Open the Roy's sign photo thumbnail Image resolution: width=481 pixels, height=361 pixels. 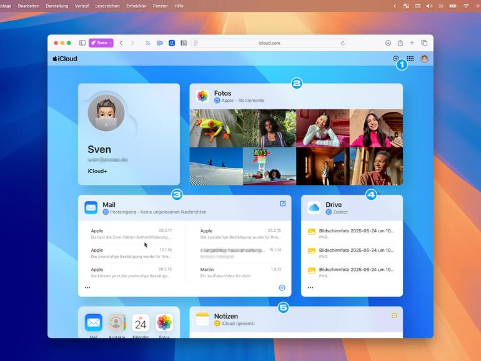[269, 166]
